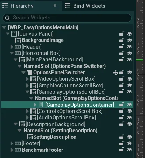Image resolution: width=145 pixels, height=158 pixels.
Task: Toggle visibility of VideoOptionsScrollBox
Action: (129, 79)
